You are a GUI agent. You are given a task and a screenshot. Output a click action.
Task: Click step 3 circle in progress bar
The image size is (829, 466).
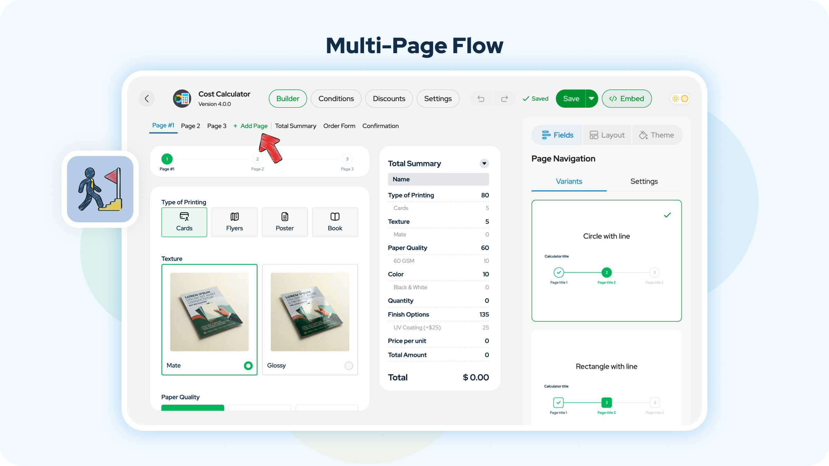tap(347, 159)
